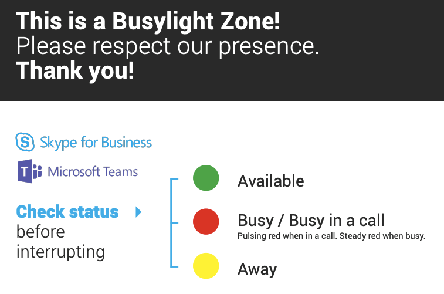The height and width of the screenshot is (294, 444).
Task: Click the blue arrow beside Check status
Action: pyautogui.click(x=138, y=212)
